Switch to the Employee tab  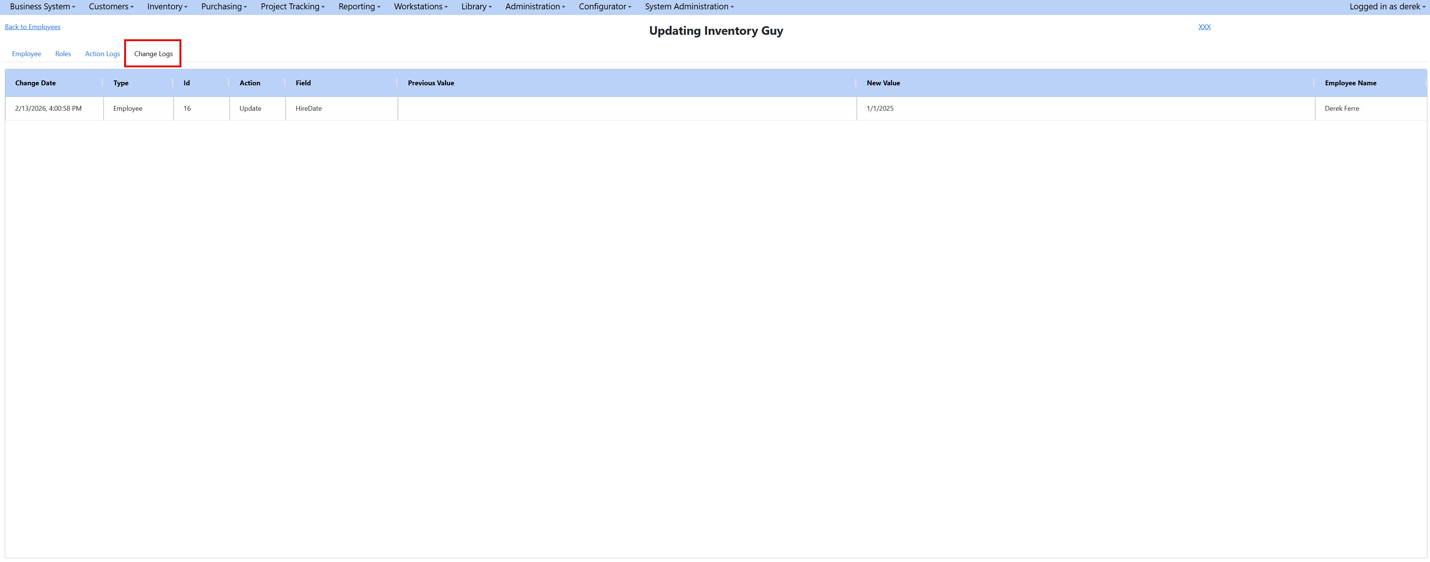coord(27,54)
